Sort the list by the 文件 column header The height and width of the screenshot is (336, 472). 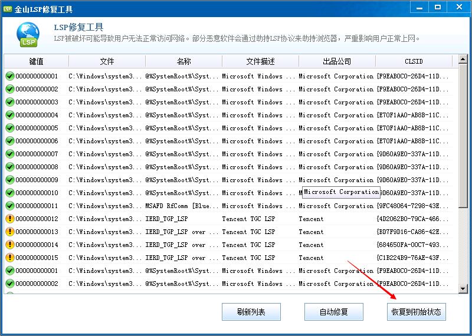(107, 61)
